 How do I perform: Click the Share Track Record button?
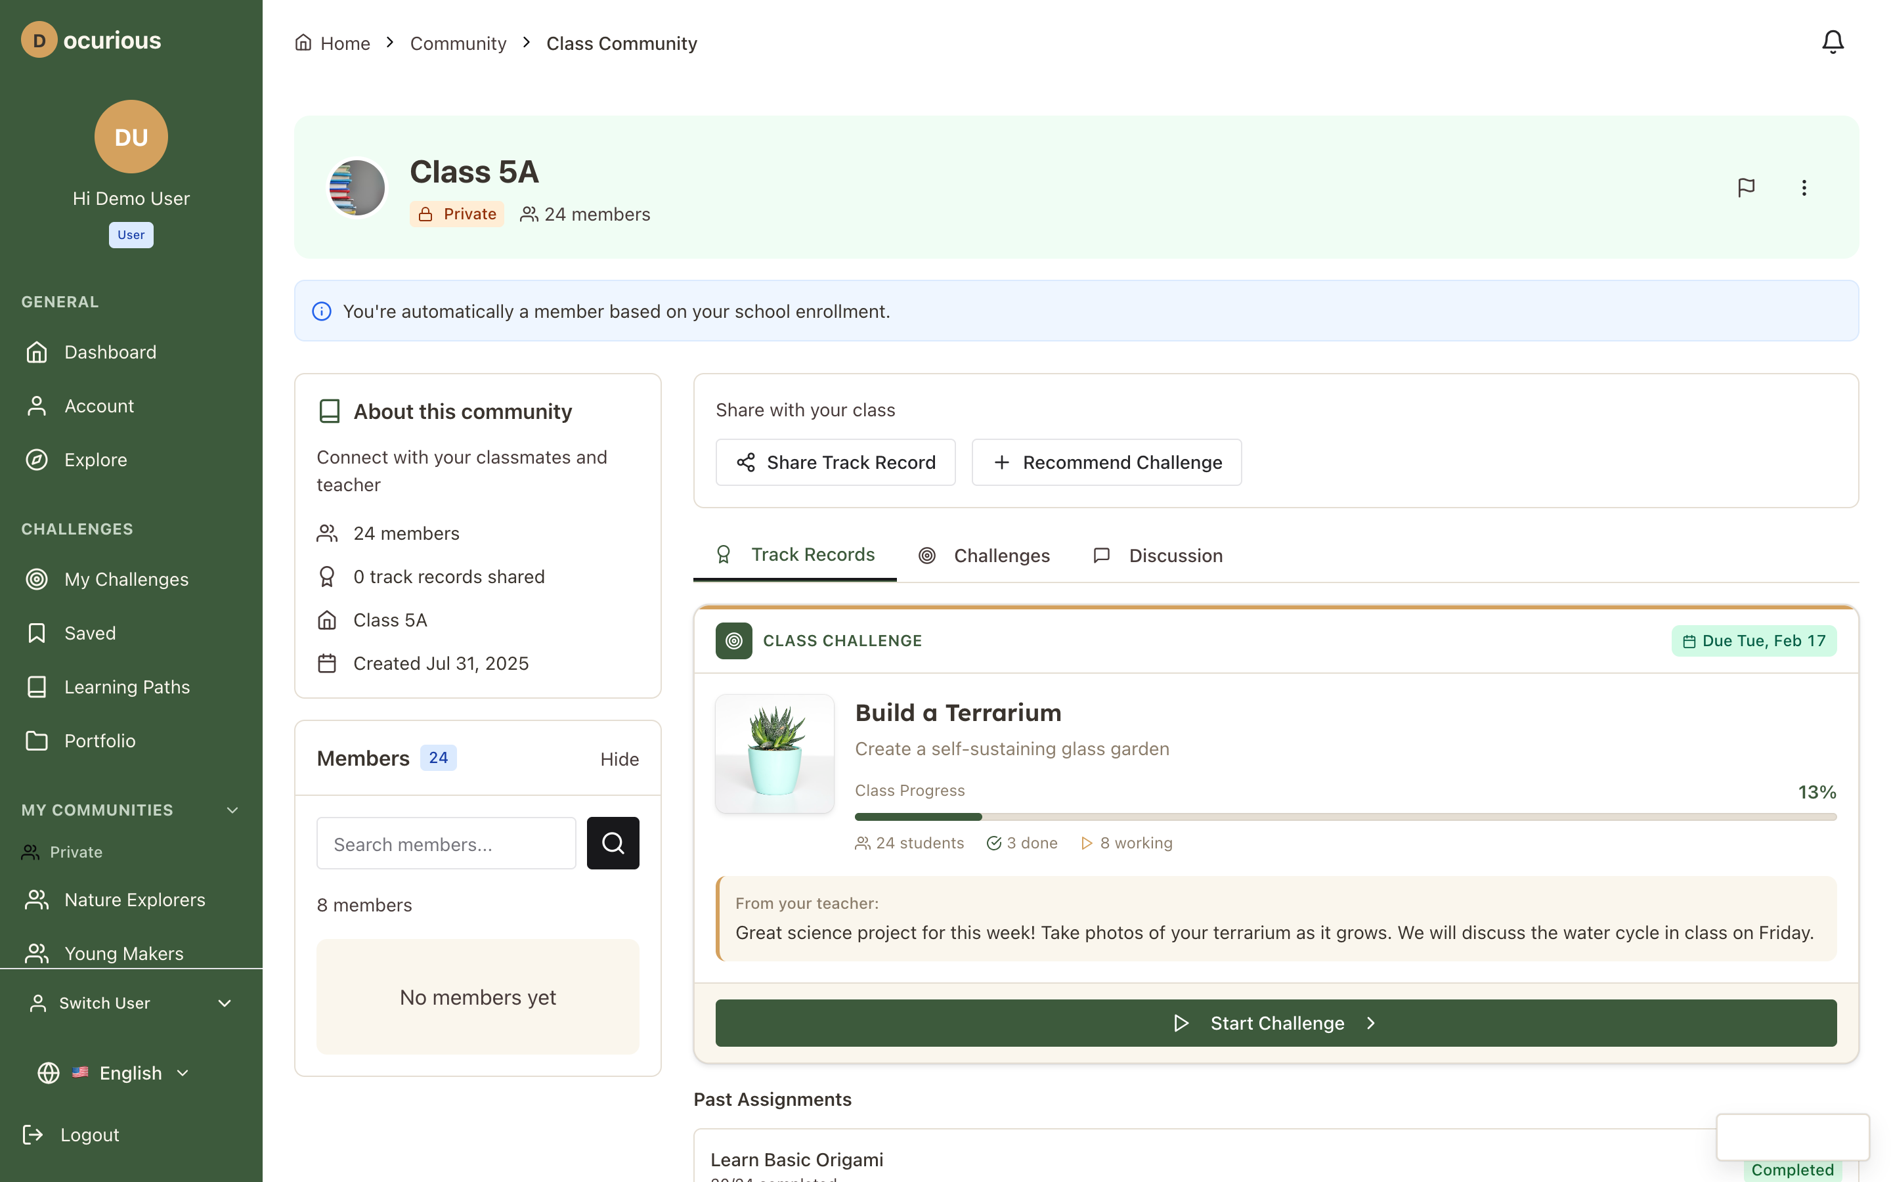[835, 462]
